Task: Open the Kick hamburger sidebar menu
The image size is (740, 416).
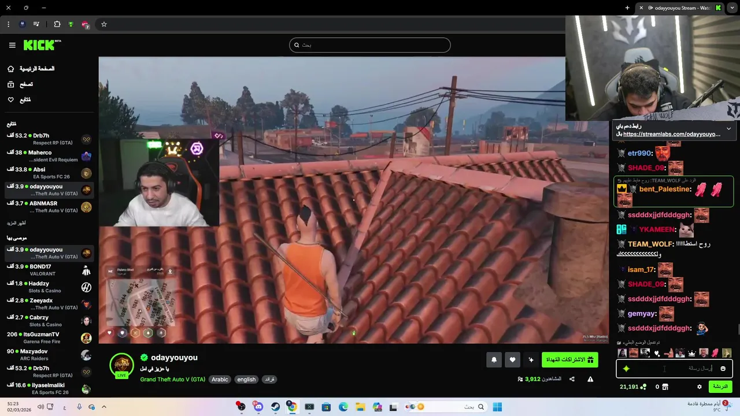Action: [12, 45]
